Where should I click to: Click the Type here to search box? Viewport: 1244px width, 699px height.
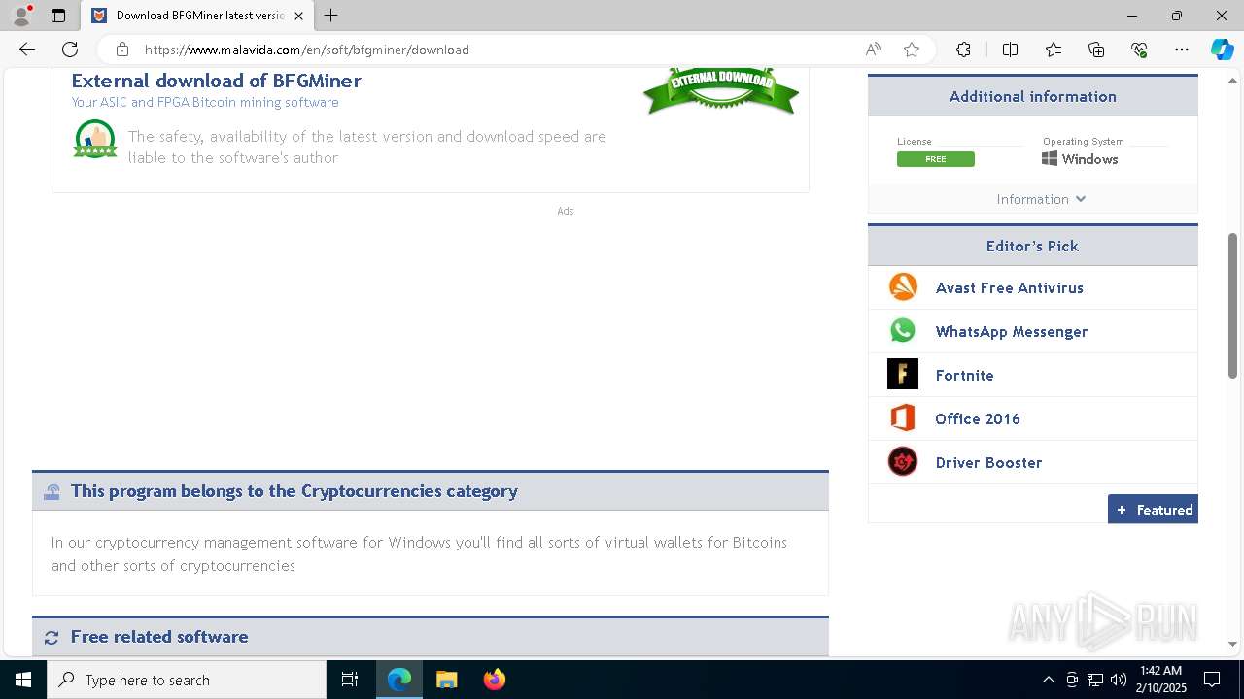(187, 680)
